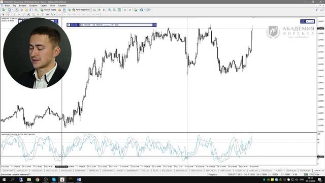Viewport: 325px width, 183px height.
Task: Toggle the Navigator panel
Action: pyautogui.click(x=26, y=10)
